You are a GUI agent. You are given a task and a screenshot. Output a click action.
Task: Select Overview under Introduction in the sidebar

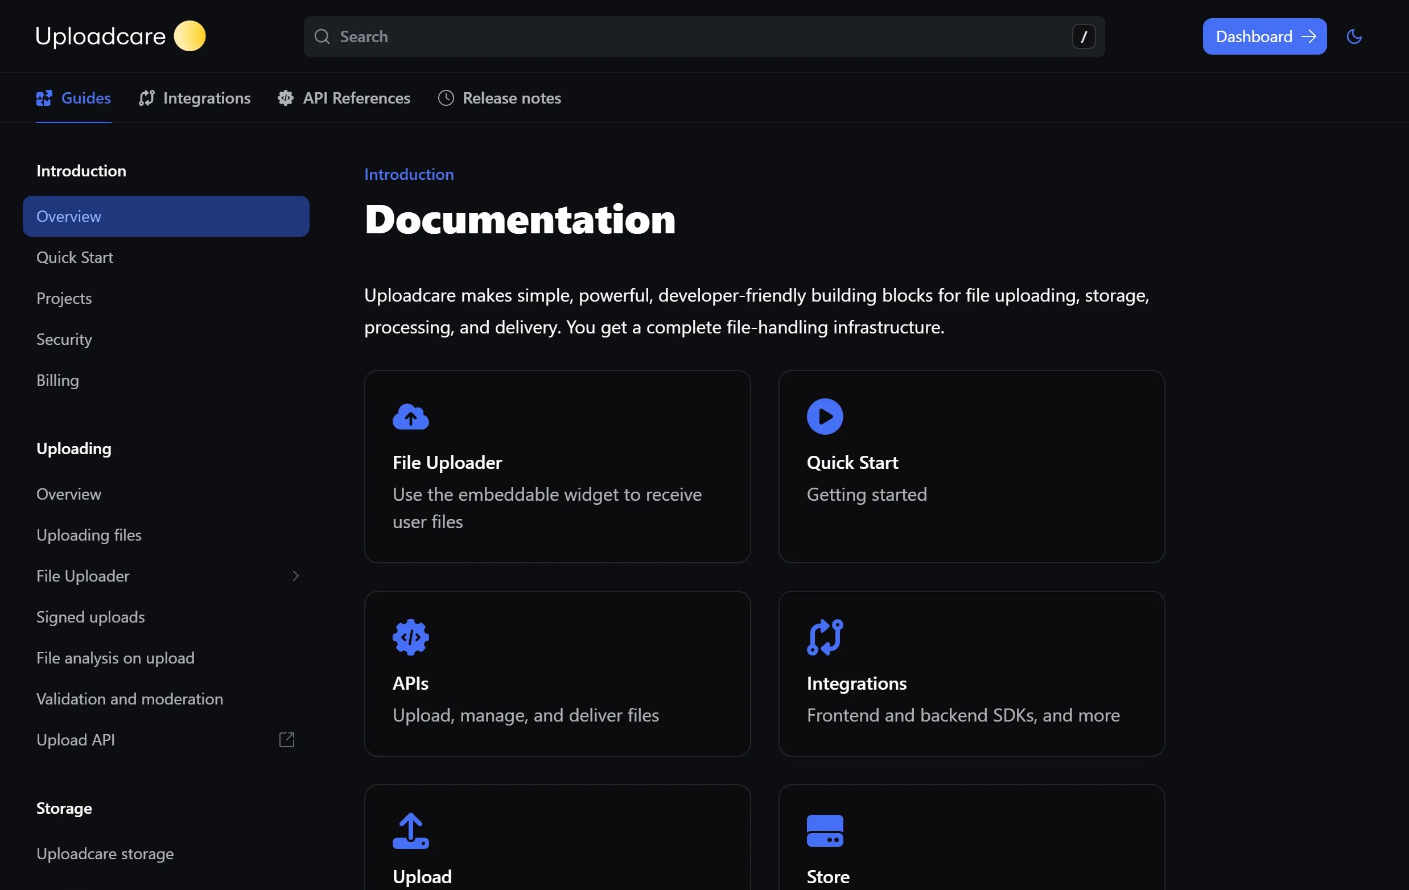[x=166, y=216]
